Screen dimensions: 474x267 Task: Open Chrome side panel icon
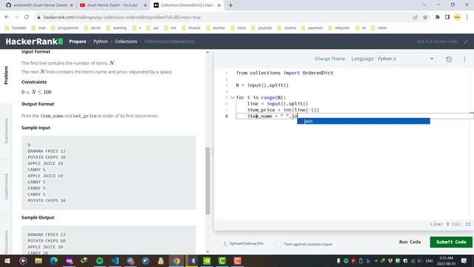(x=447, y=17)
